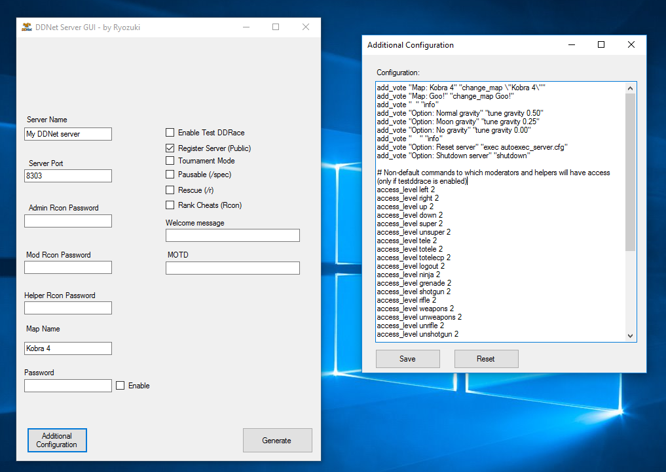Image resolution: width=666 pixels, height=472 pixels.
Task: Select the Map Name text box
Action: coord(68,348)
